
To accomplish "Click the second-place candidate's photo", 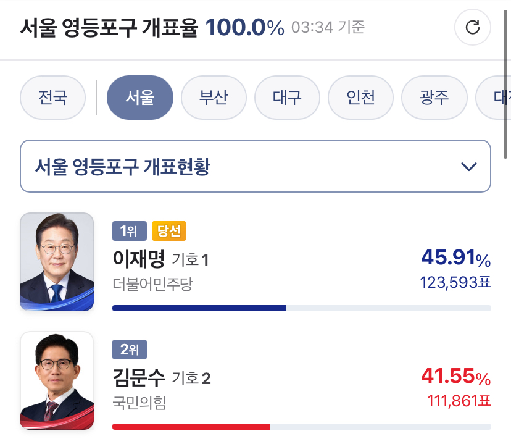I will pos(57,380).
